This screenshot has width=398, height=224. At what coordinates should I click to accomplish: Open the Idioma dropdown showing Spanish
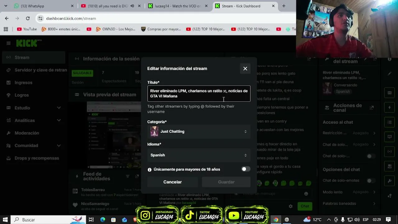[x=199, y=155]
